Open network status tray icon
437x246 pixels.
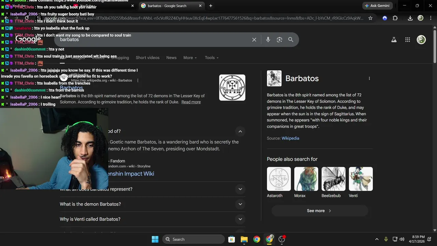[x=395, y=239]
